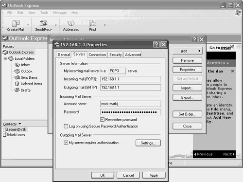Open the Addresses book icon
Image resolution: width=243 pixels, height=182 pixels.
click(71, 23)
